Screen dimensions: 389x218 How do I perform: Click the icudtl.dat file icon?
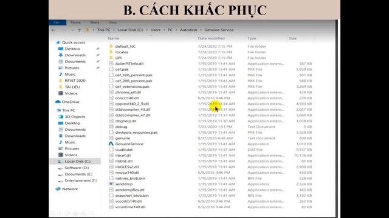[x=111, y=150]
